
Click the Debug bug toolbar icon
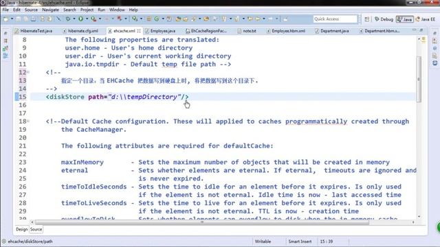[x=68, y=19]
